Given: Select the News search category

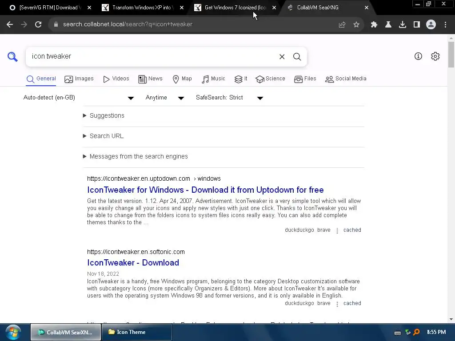Looking at the screenshot, I should (x=150, y=79).
